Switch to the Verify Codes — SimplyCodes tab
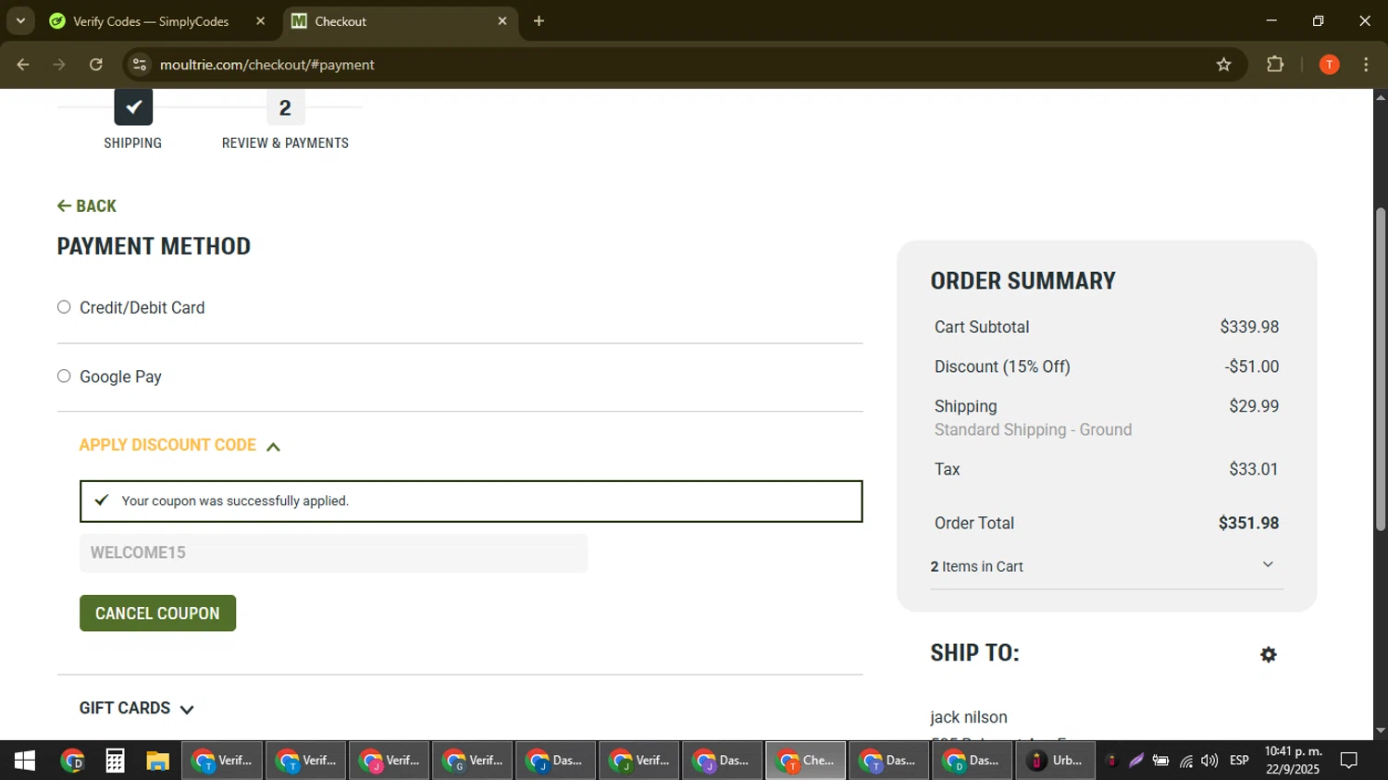 coord(150,21)
